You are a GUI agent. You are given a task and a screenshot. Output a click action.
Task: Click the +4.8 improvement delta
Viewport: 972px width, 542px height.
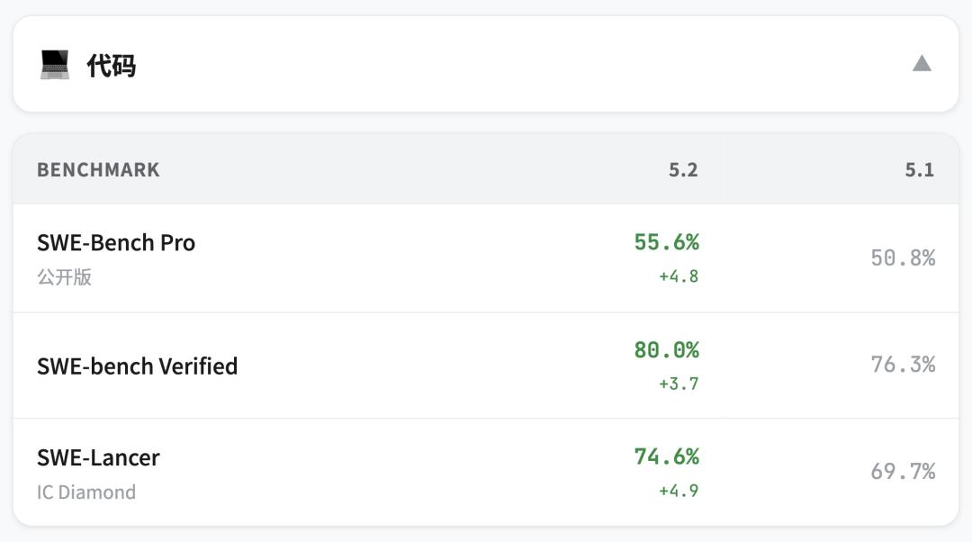679,276
